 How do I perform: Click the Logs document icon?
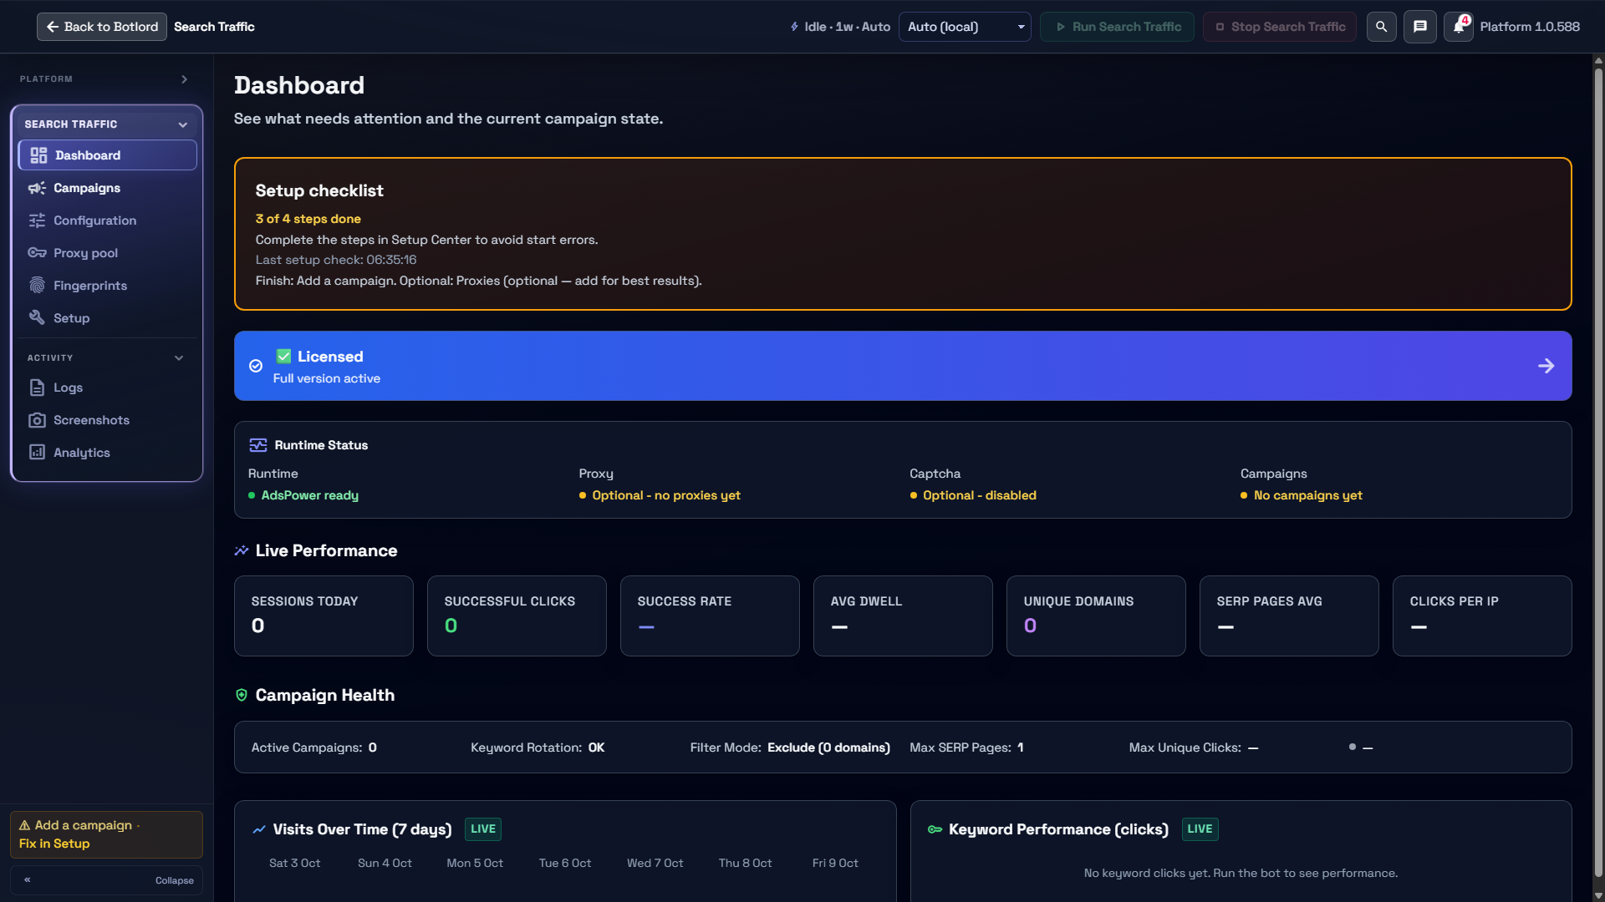coord(37,388)
